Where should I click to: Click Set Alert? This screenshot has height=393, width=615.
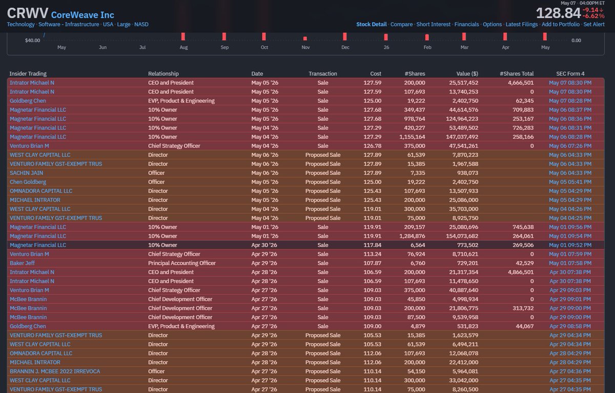point(594,24)
